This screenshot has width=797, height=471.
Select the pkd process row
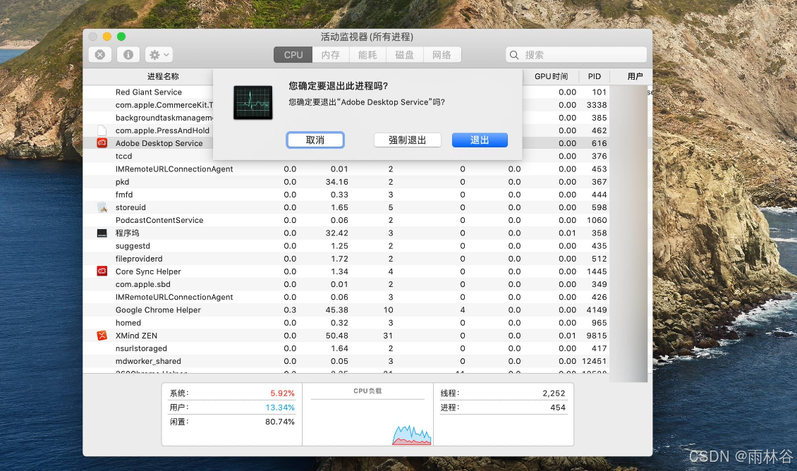point(346,182)
